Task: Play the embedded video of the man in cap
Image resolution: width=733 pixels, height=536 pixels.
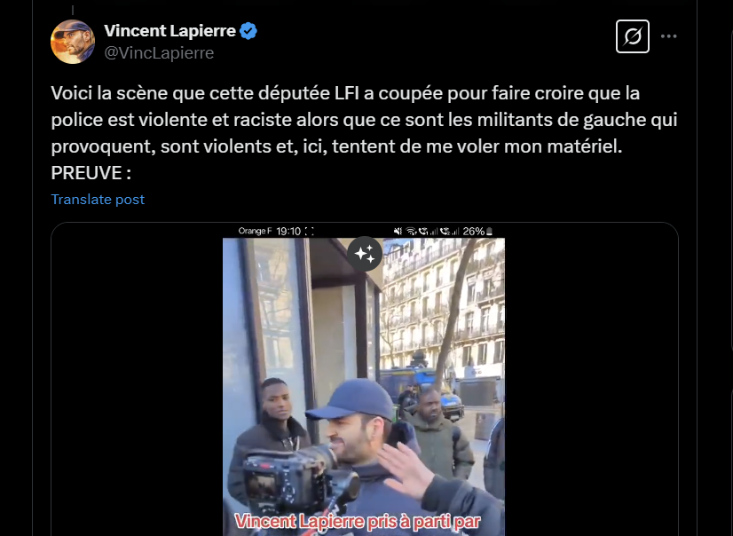Action: click(x=364, y=387)
